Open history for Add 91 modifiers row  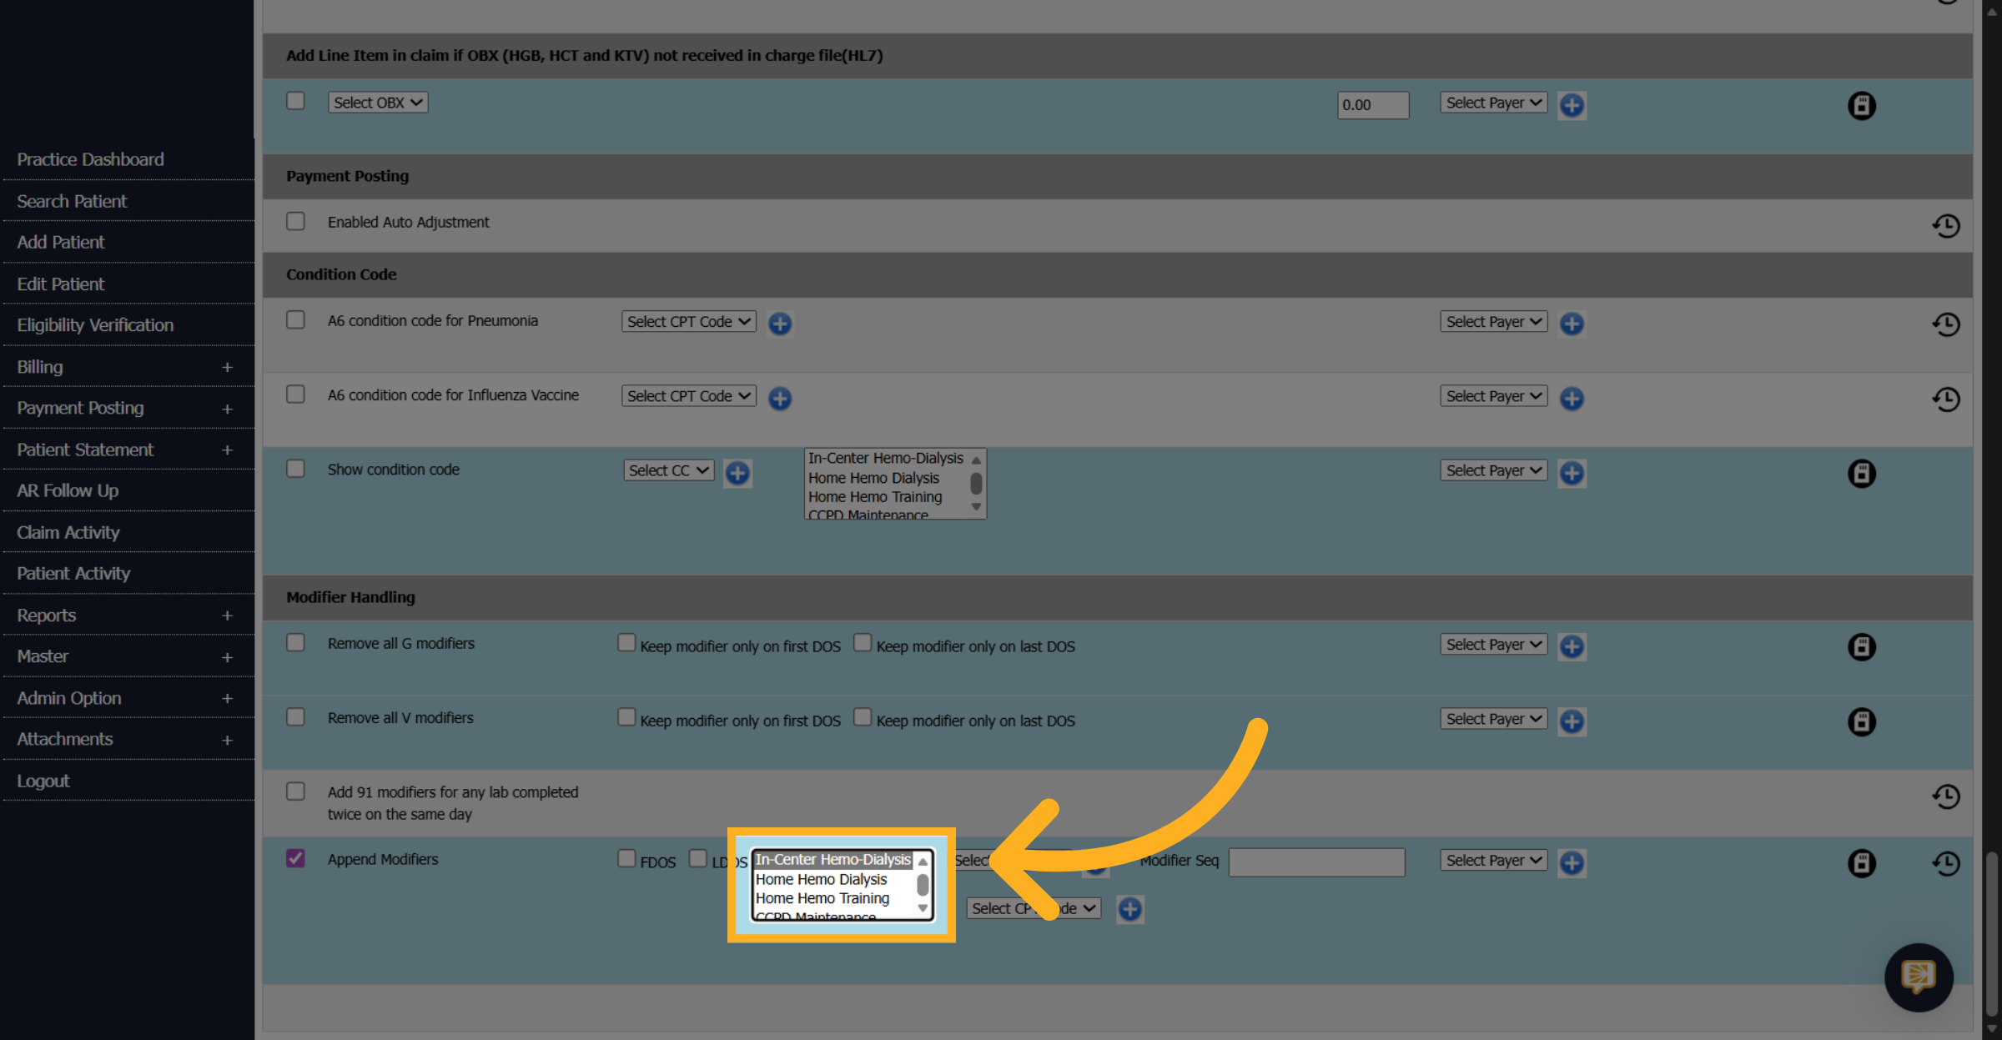point(1945,796)
